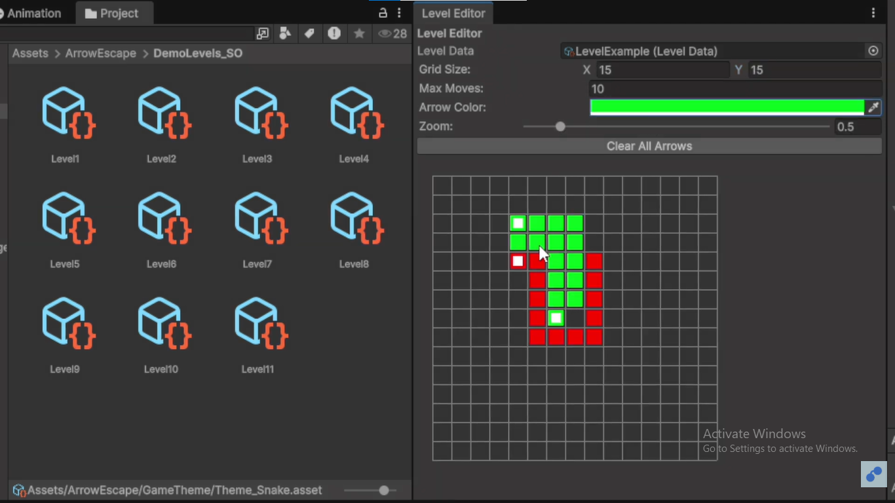The width and height of the screenshot is (895, 503).
Task: Select the filter by asset type icon
Action: [x=285, y=33]
